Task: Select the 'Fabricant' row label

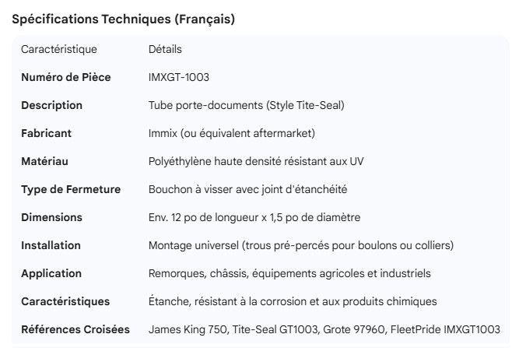Action: click(46, 133)
